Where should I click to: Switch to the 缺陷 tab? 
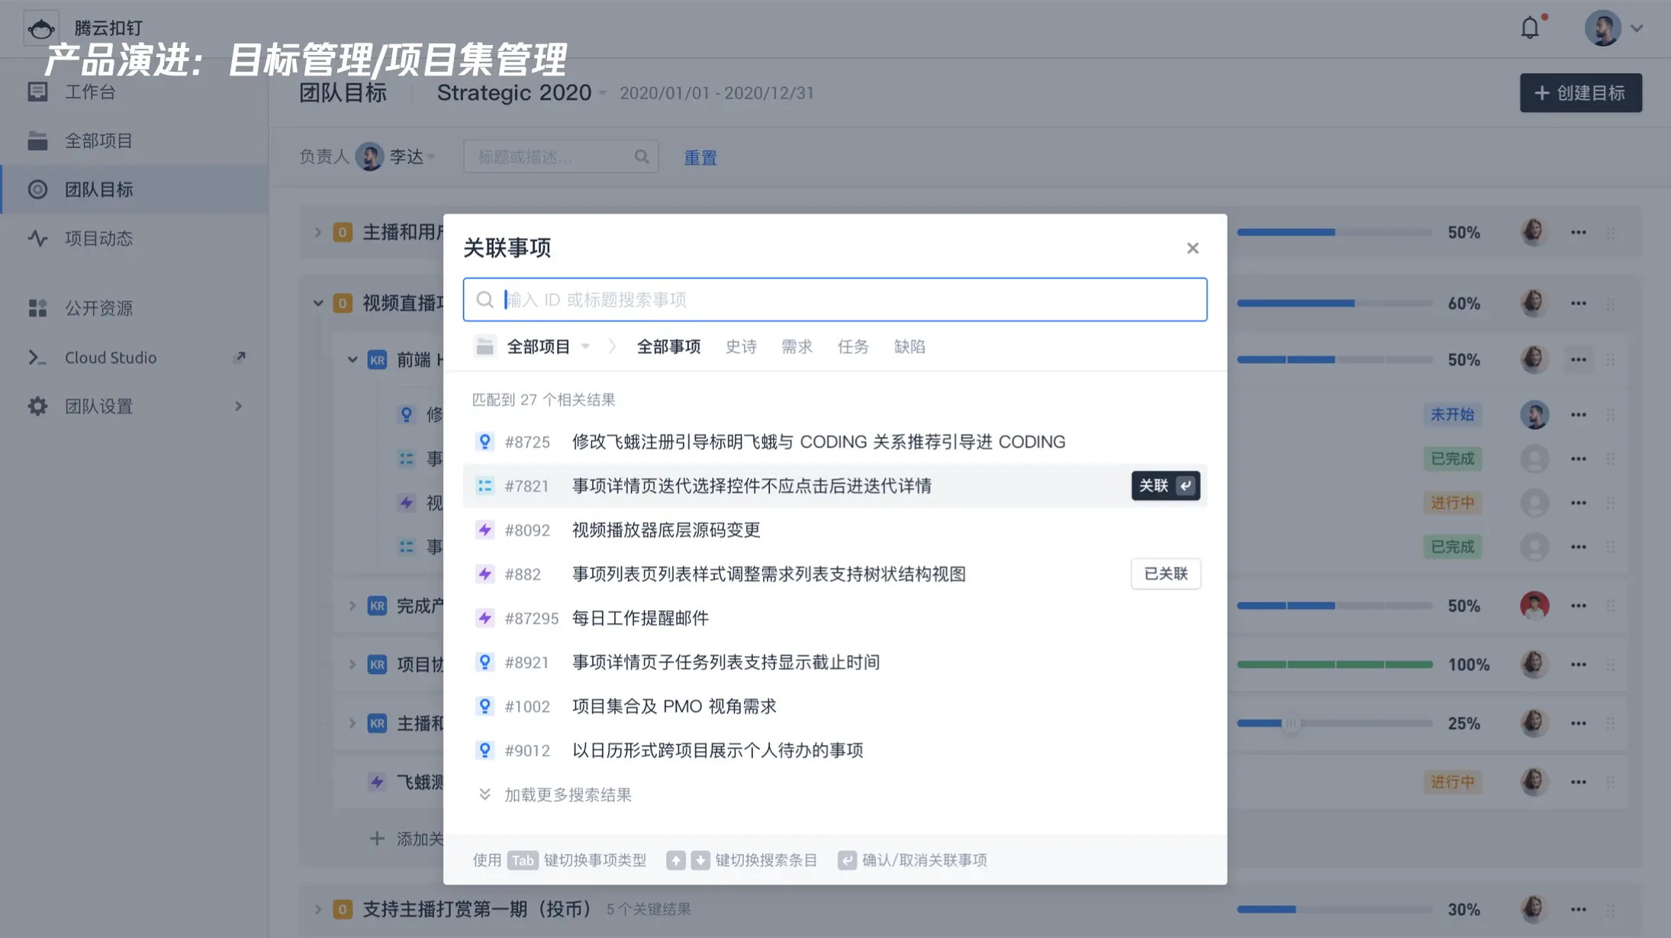(x=909, y=347)
